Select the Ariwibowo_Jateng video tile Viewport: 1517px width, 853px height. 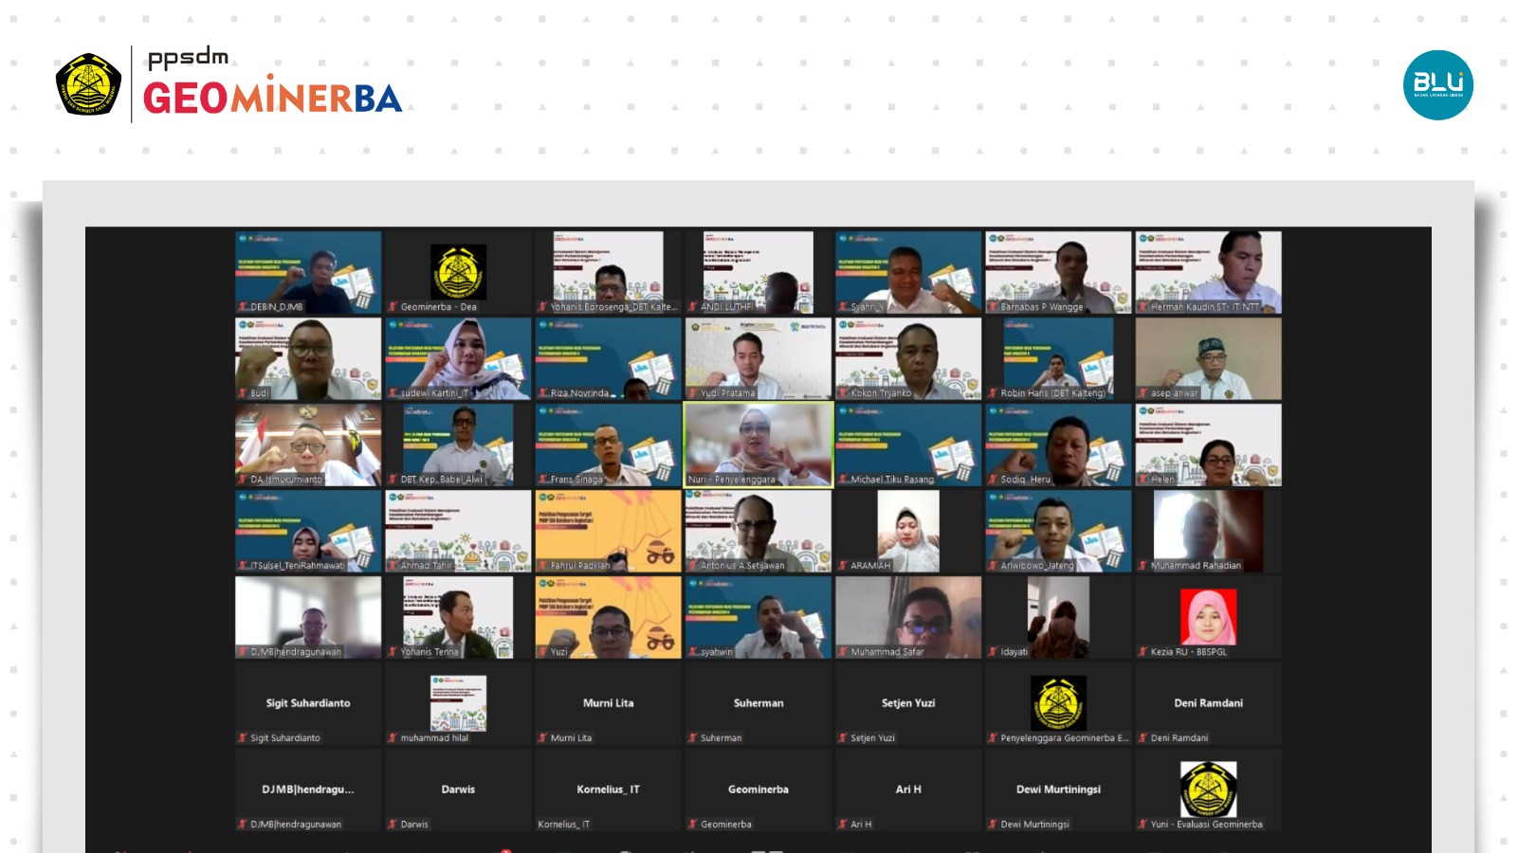(x=1058, y=531)
